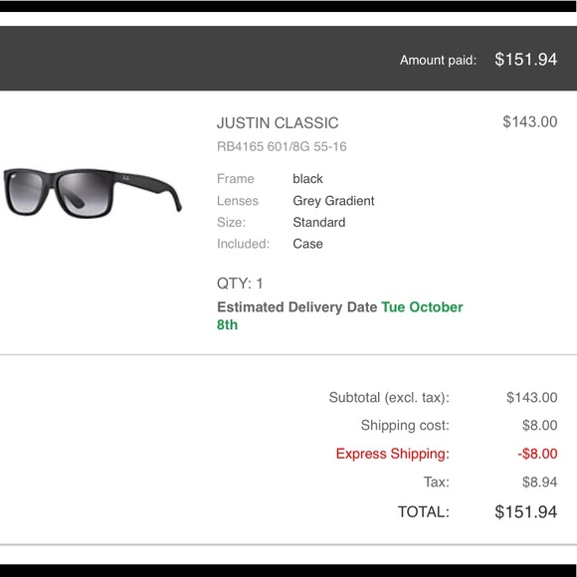
Task: Click the Justin Classic sunglasses product image
Action: [x=93, y=193]
